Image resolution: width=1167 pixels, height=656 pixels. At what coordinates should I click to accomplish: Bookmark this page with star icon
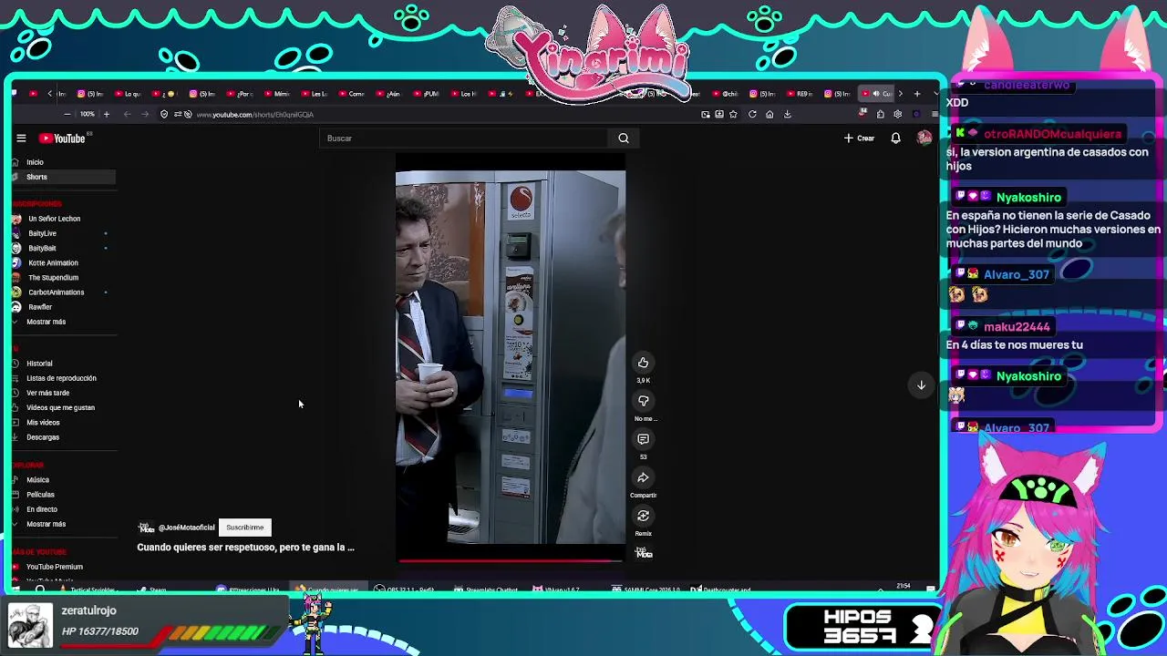coord(733,115)
